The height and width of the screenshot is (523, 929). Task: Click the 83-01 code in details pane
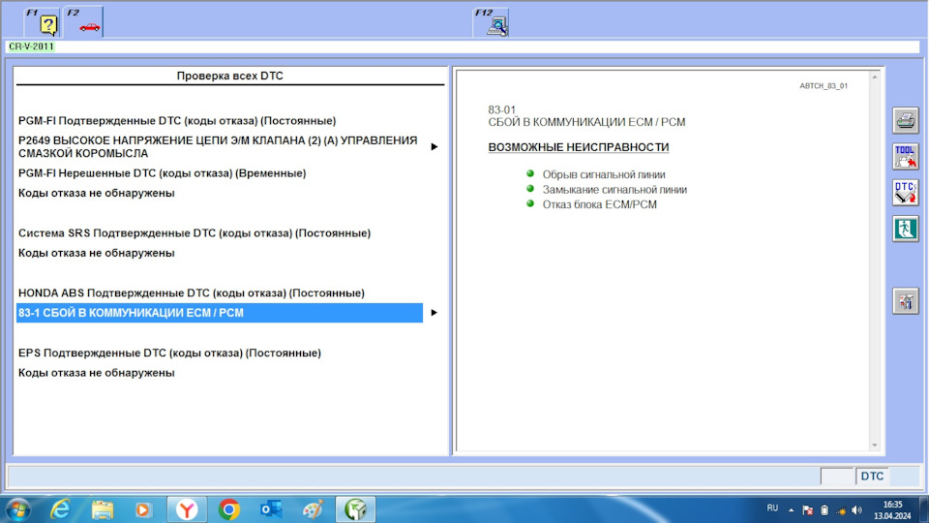click(502, 109)
